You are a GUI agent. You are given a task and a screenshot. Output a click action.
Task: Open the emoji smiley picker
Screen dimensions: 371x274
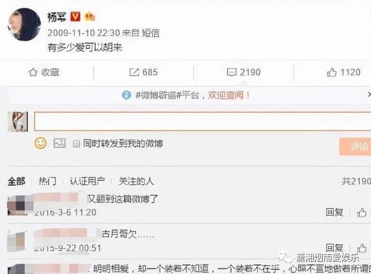pyautogui.click(x=40, y=143)
